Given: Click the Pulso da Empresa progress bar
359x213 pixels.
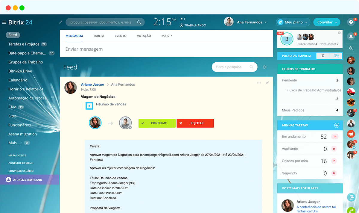Looking at the screenshot, I should click(329, 56).
